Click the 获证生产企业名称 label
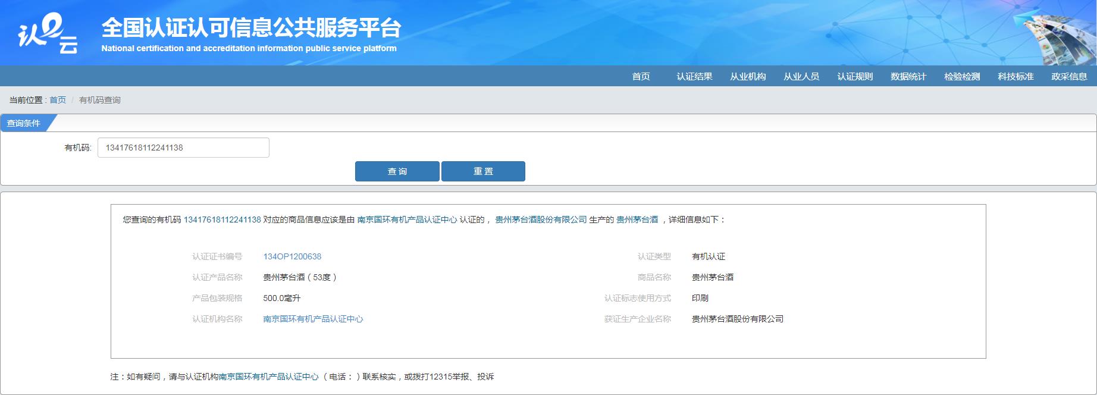1097x395 pixels. click(x=638, y=319)
